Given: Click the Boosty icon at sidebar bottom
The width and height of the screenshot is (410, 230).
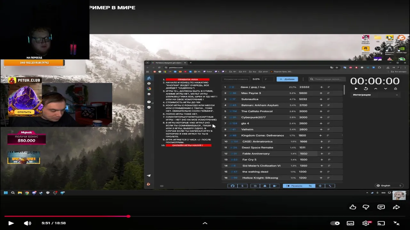Looking at the screenshot, I should 149,184.
